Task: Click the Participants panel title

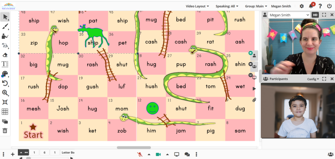Action: point(279,79)
